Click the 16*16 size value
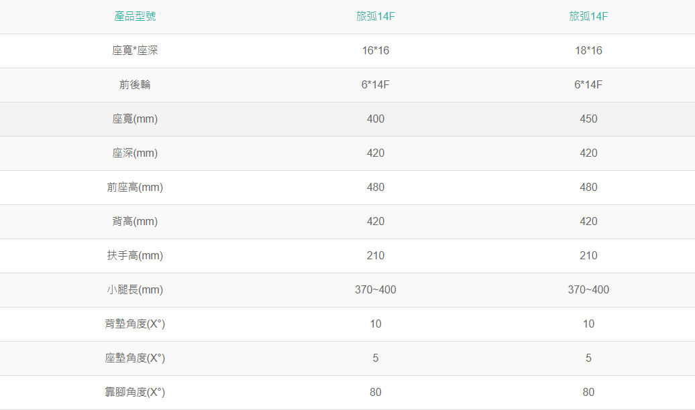Screen dimensions: 695x410 click(376, 50)
